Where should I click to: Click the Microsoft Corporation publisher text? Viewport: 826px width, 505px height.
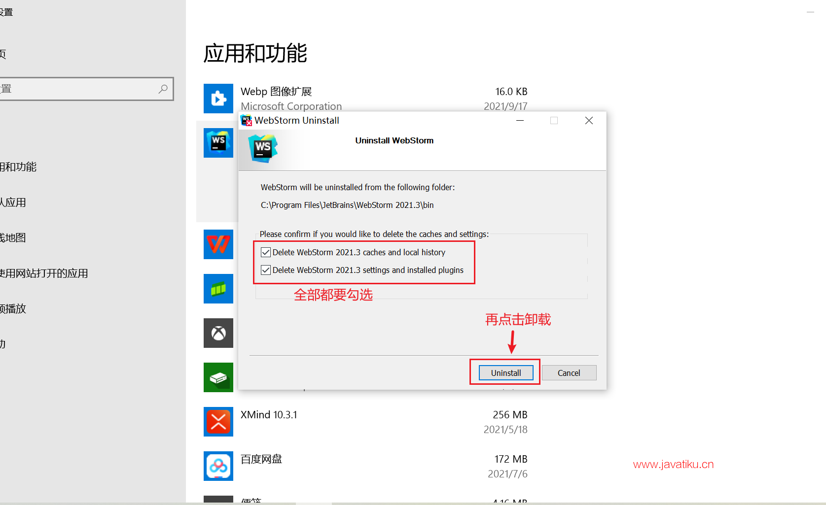(x=291, y=106)
